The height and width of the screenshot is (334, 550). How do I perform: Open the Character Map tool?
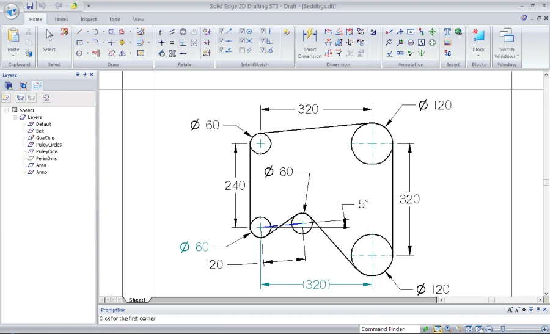pyautogui.click(x=447, y=53)
